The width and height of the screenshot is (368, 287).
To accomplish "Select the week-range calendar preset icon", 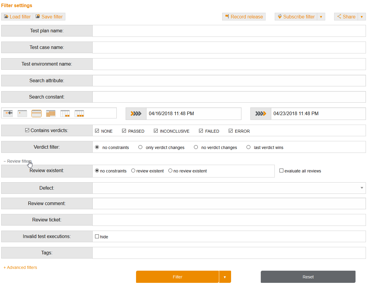I will tap(36, 113).
